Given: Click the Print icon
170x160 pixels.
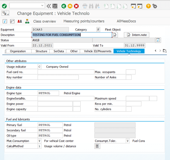Looking at the screenshot, I should point(85,6).
